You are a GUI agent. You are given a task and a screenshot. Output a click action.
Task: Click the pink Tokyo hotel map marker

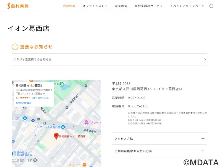86,122
